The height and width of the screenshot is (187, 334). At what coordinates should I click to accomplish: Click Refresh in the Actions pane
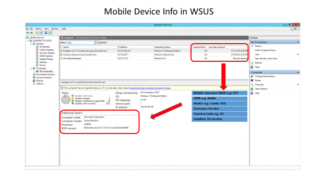[x=258, y=63]
